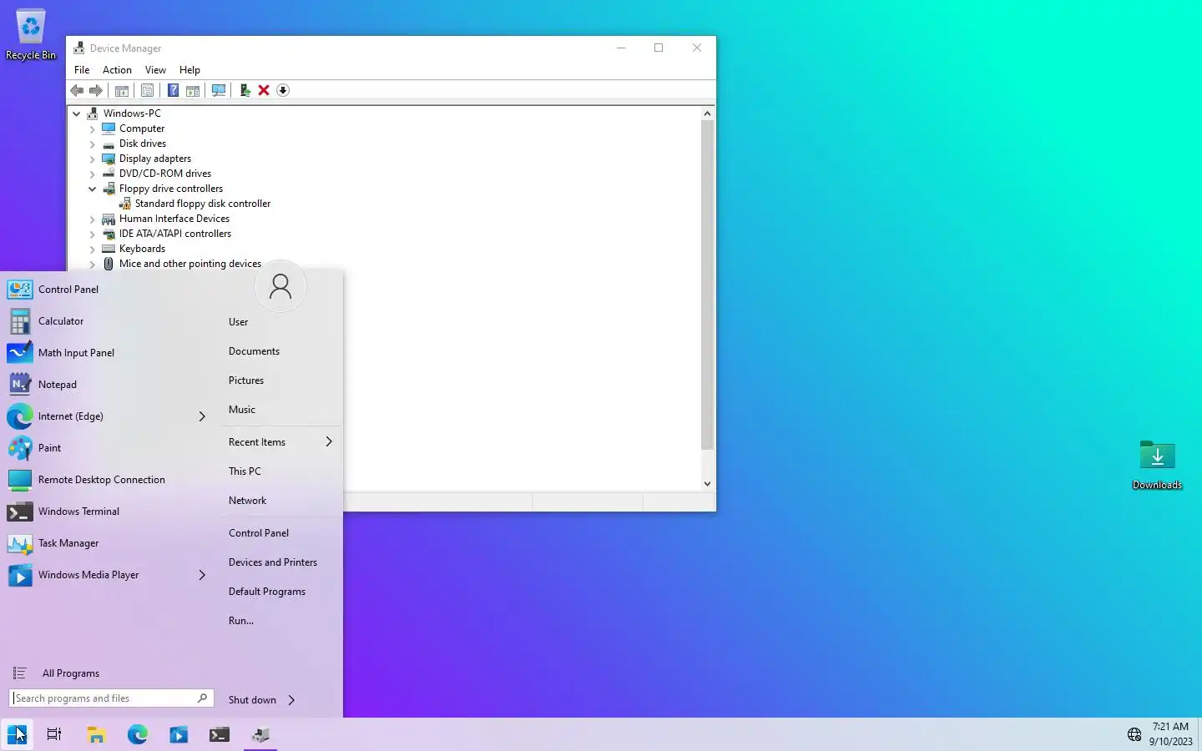1202x751 pixels.
Task: Show All Programs list
Action: [71, 673]
